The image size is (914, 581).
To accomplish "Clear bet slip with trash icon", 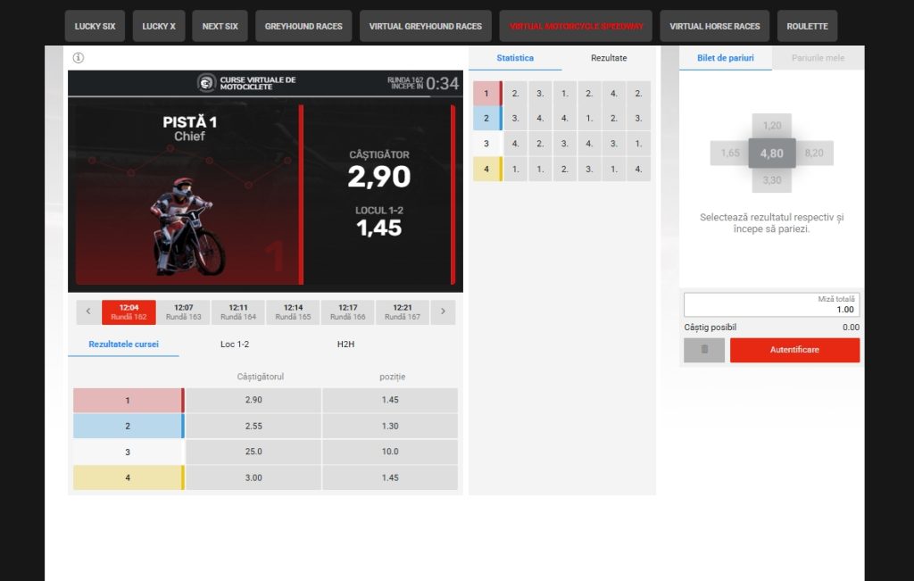I will click(704, 350).
